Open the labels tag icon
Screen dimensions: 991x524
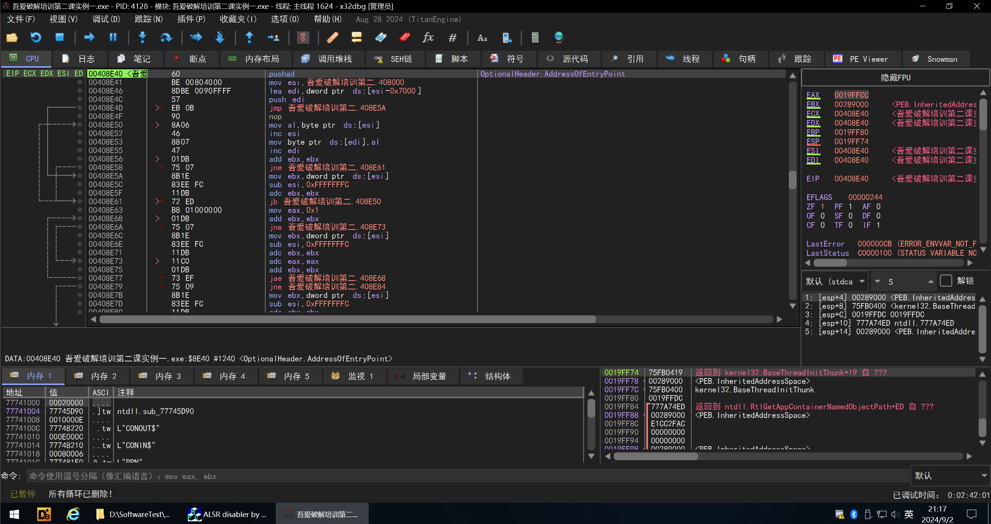click(x=381, y=38)
